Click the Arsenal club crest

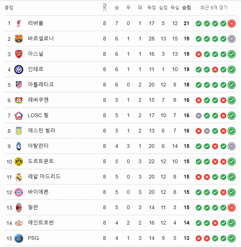(19, 54)
